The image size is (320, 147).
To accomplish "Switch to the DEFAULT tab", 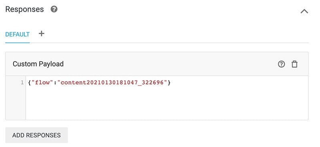I will click(17, 34).
